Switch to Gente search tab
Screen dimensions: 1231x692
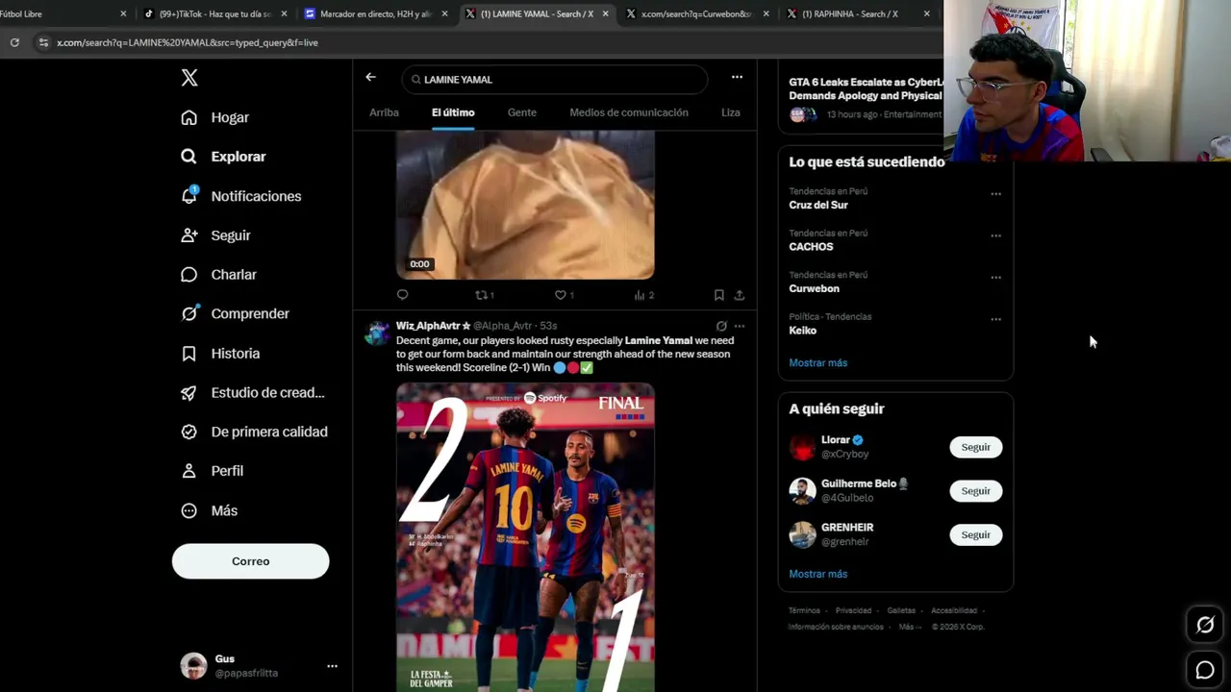522,112
